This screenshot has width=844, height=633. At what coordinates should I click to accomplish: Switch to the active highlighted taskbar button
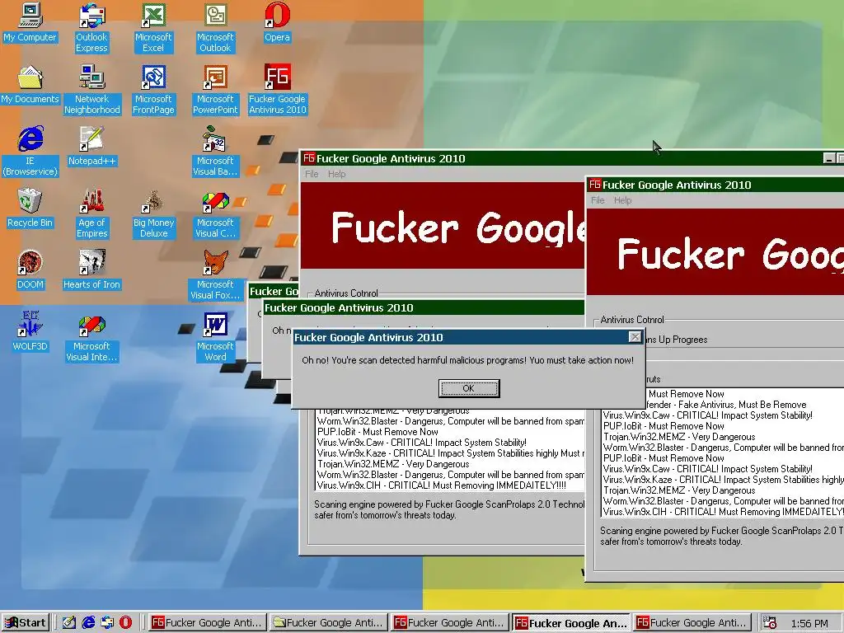pos(571,623)
